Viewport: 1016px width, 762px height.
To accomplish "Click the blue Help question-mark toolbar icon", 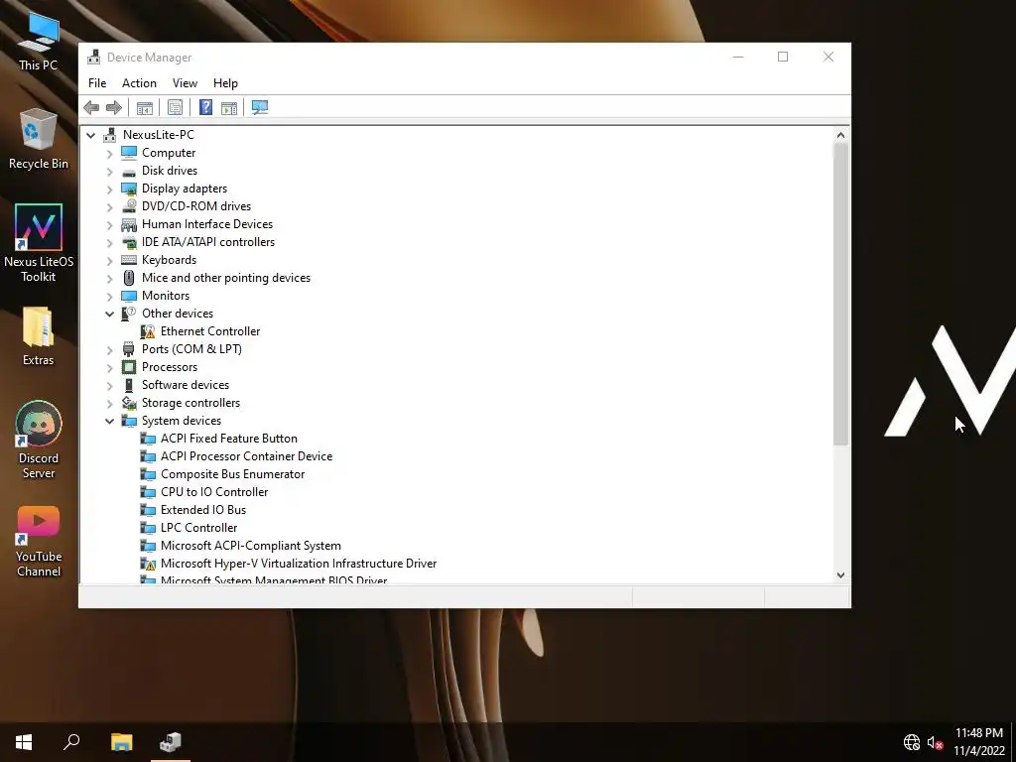I will (205, 107).
